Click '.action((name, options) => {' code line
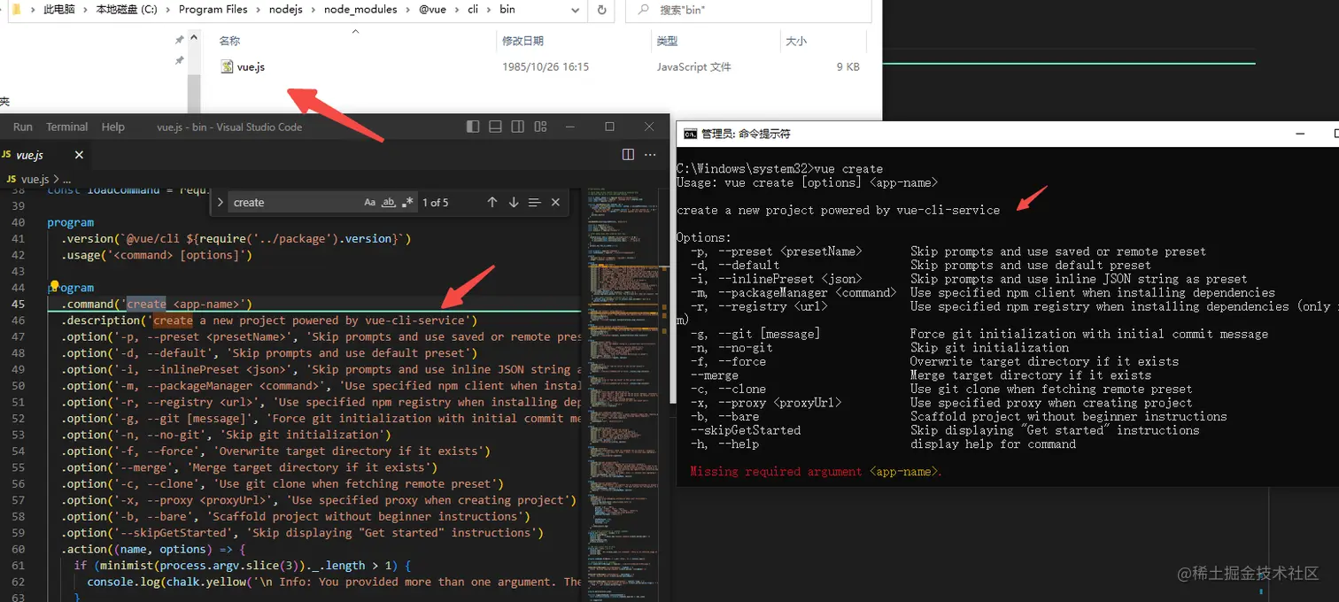This screenshot has width=1339, height=602. click(152, 549)
